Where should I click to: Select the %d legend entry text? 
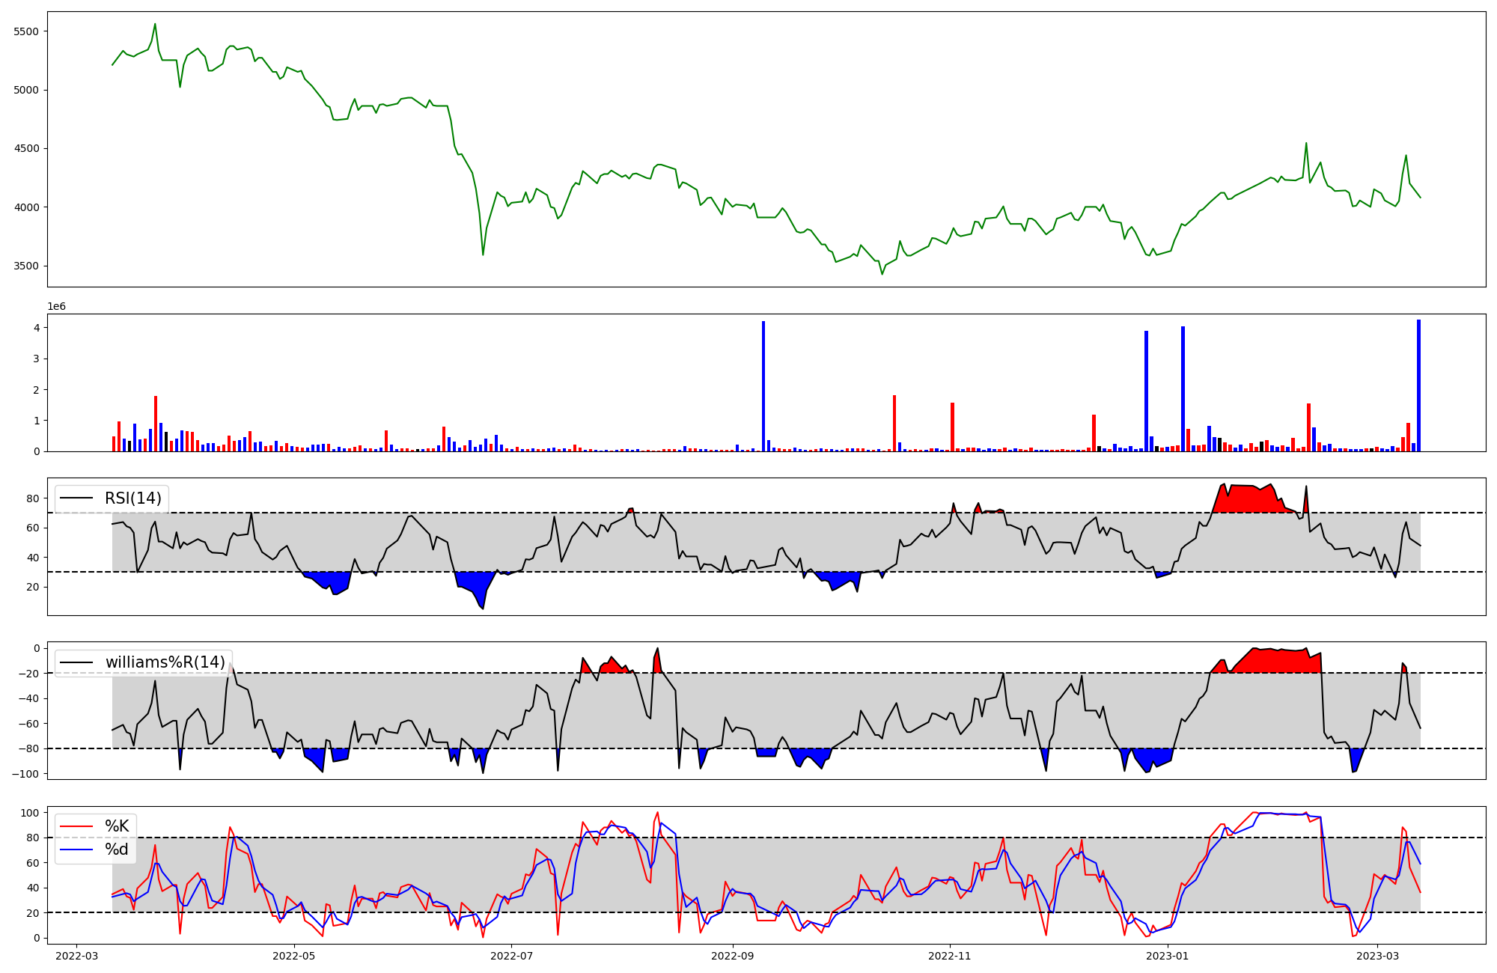[x=117, y=850]
